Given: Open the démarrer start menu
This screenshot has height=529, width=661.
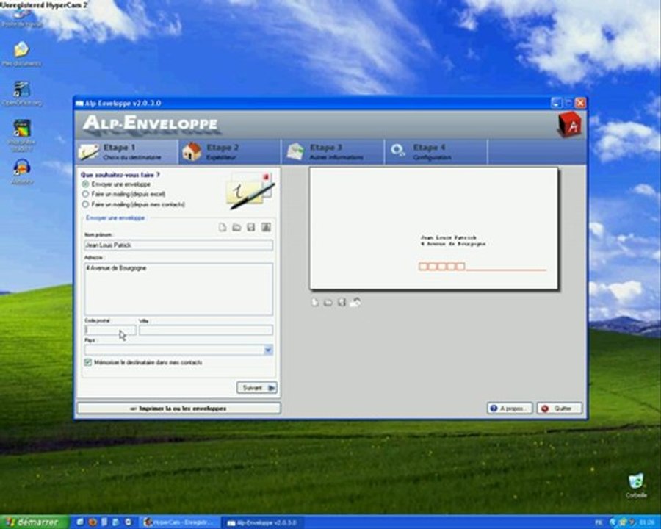Looking at the screenshot, I should (x=35, y=522).
